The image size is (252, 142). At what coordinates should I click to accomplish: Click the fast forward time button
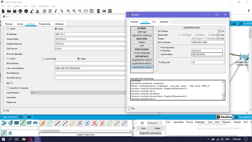coord(29,117)
